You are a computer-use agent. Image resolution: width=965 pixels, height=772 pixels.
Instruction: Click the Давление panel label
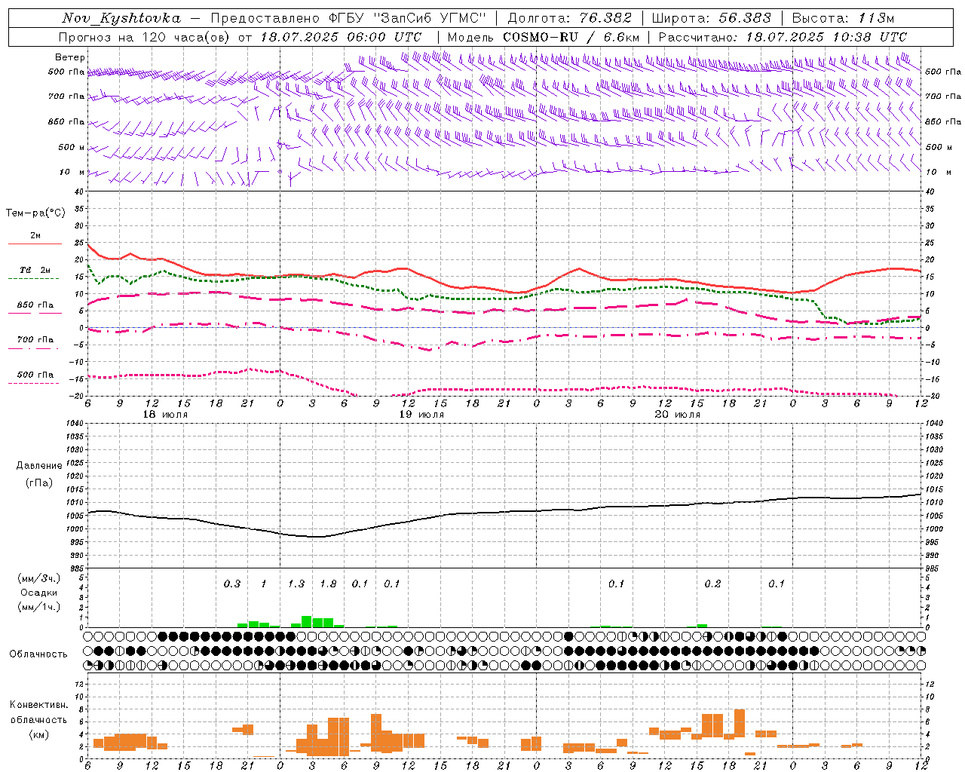tap(38, 466)
